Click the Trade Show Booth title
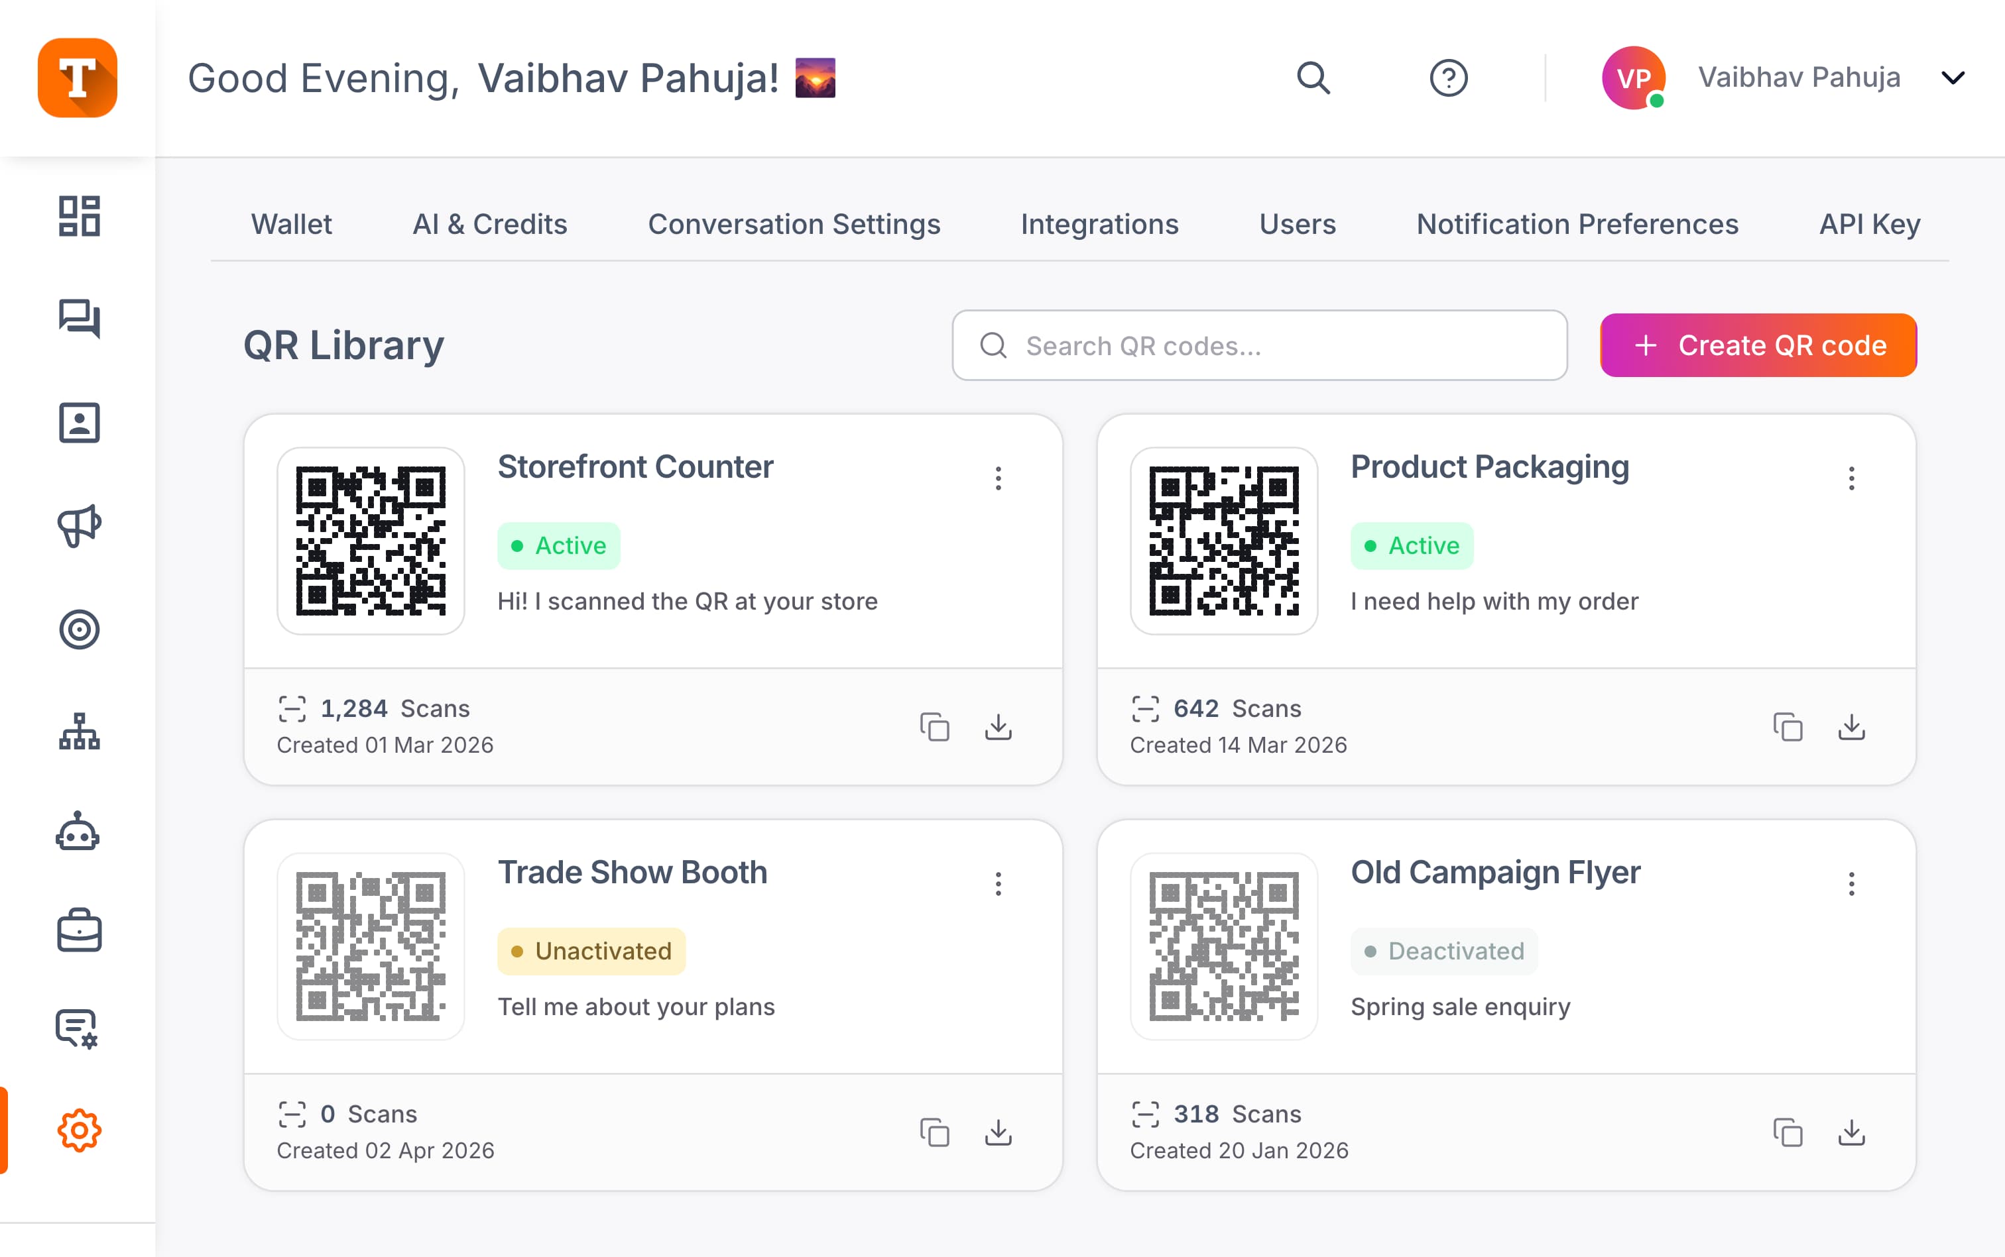This screenshot has height=1257, width=2005. point(632,873)
